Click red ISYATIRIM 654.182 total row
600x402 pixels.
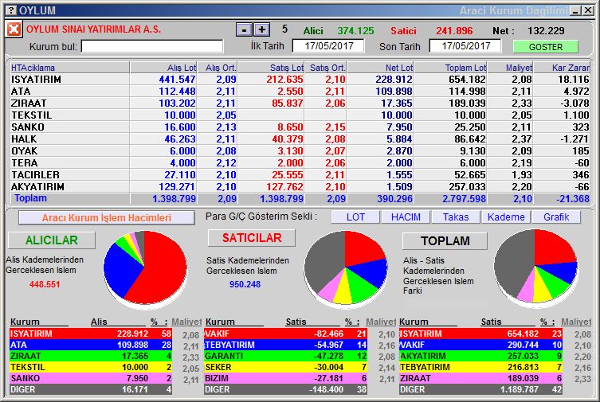coord(480,334)
